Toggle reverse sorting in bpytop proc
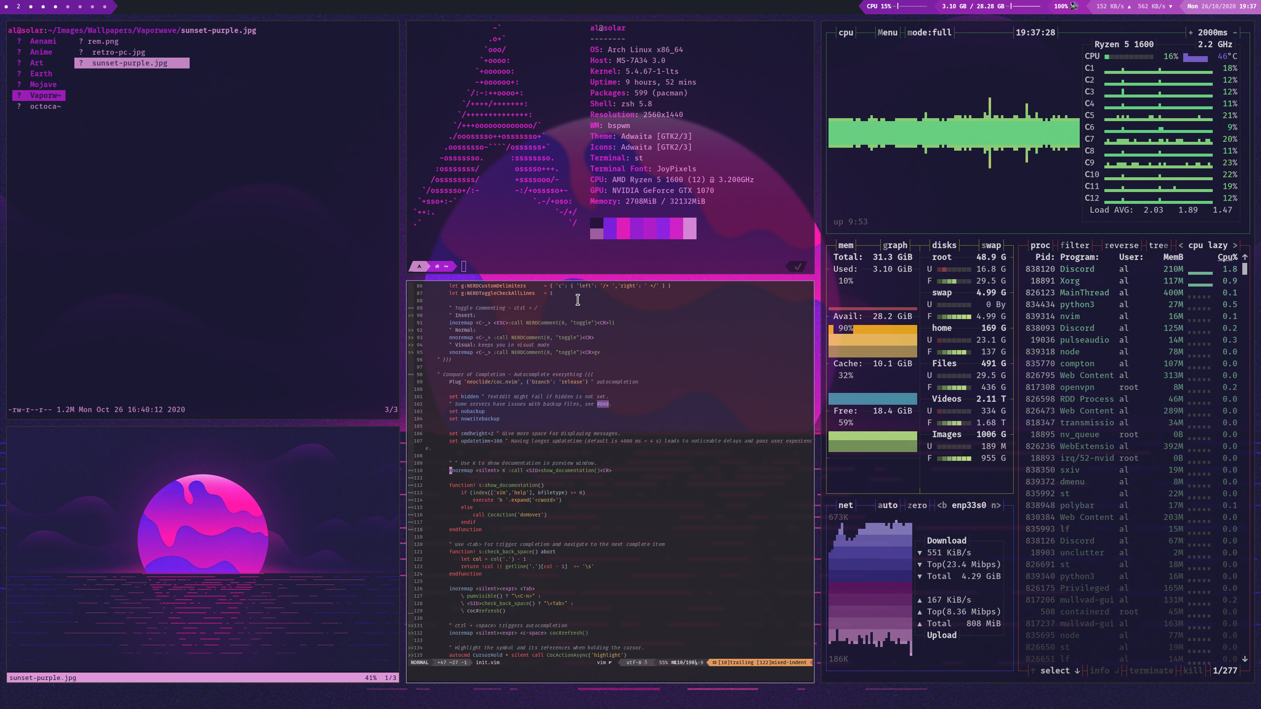This screenshot has width=1261, height=709. point(1122,245)
